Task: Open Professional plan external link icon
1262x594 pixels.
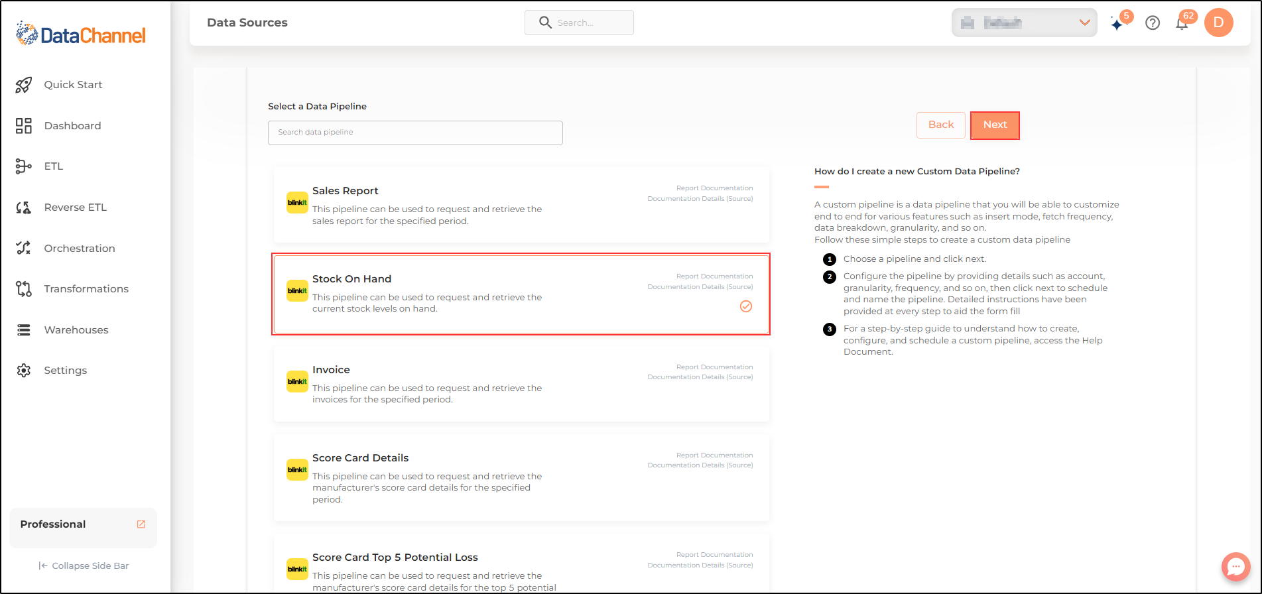Action: click(141, 524)
